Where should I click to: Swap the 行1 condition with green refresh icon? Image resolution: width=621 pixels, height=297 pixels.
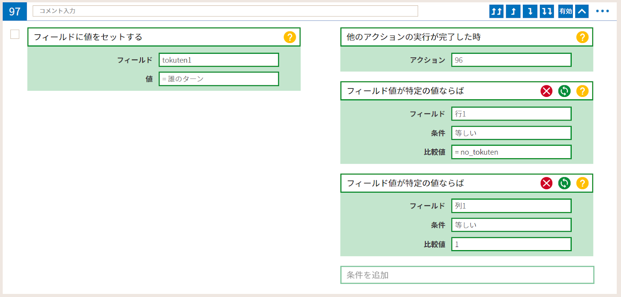564,91
